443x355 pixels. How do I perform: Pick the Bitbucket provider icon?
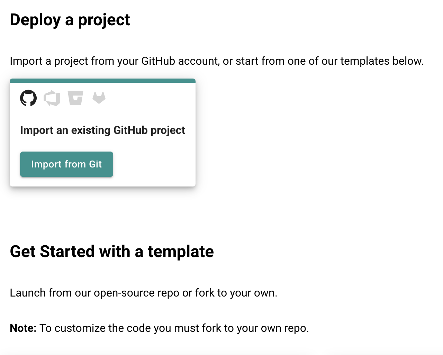coord(75,98)
